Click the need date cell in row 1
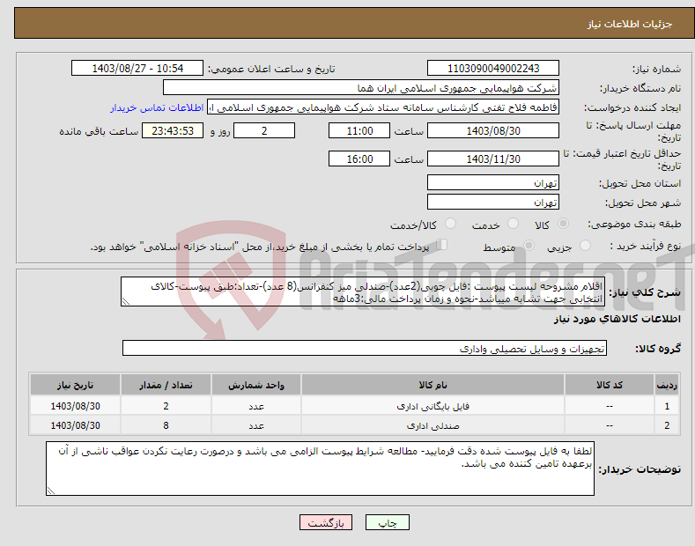 [x=76, y=406]
